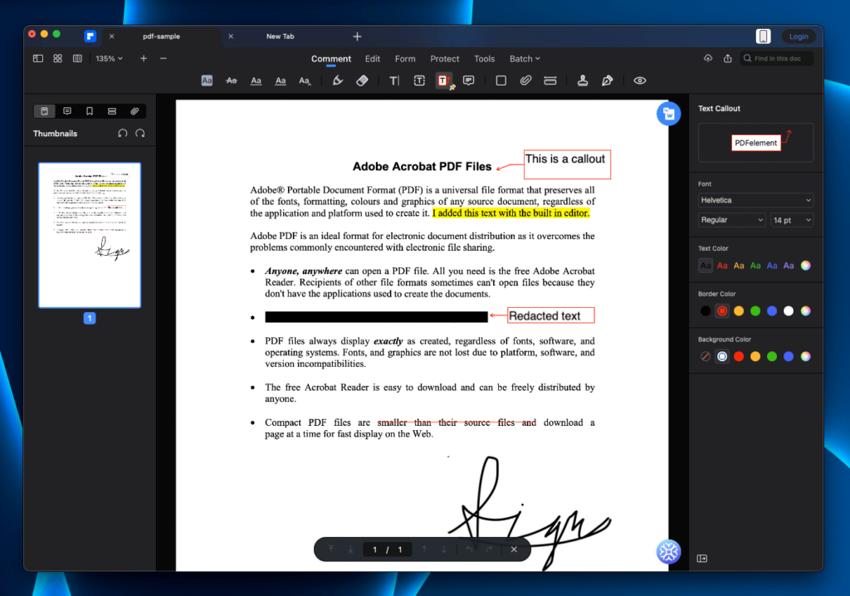850x596 pixels.
Task: Open the page grid thumbnails view
Action: click(x=57, y=59)
